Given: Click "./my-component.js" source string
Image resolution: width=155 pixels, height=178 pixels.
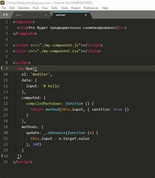Looking at the screenshot, I should point(60,45).
